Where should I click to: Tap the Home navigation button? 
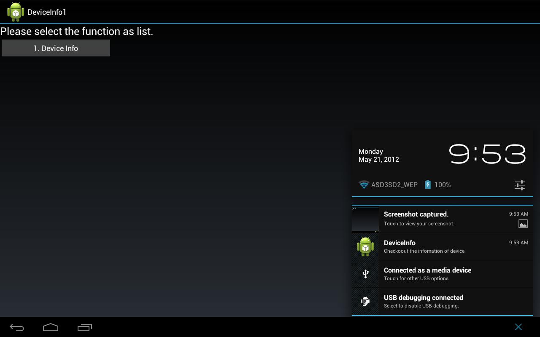point(51,327)
